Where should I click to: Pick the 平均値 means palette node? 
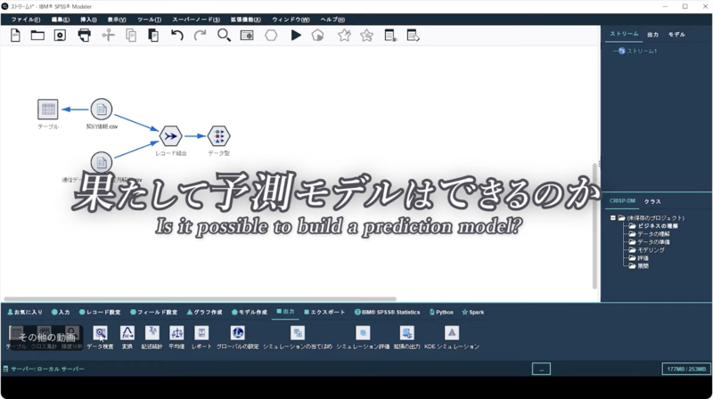tap(176, 338)
